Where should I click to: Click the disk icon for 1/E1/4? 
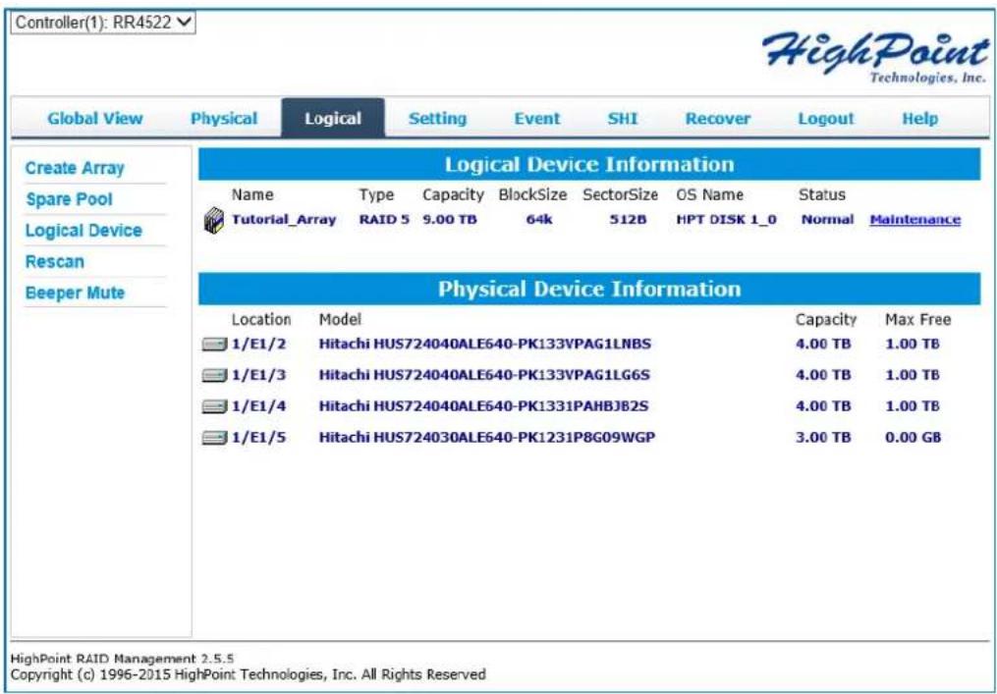click(x=214, y=406)
